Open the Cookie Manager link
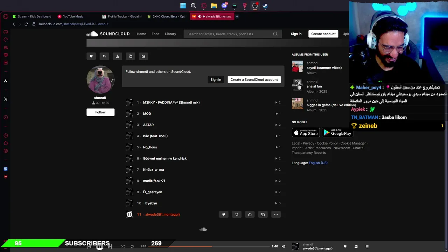448x252 pixels. pyautogui.click(x=353, y=143)
